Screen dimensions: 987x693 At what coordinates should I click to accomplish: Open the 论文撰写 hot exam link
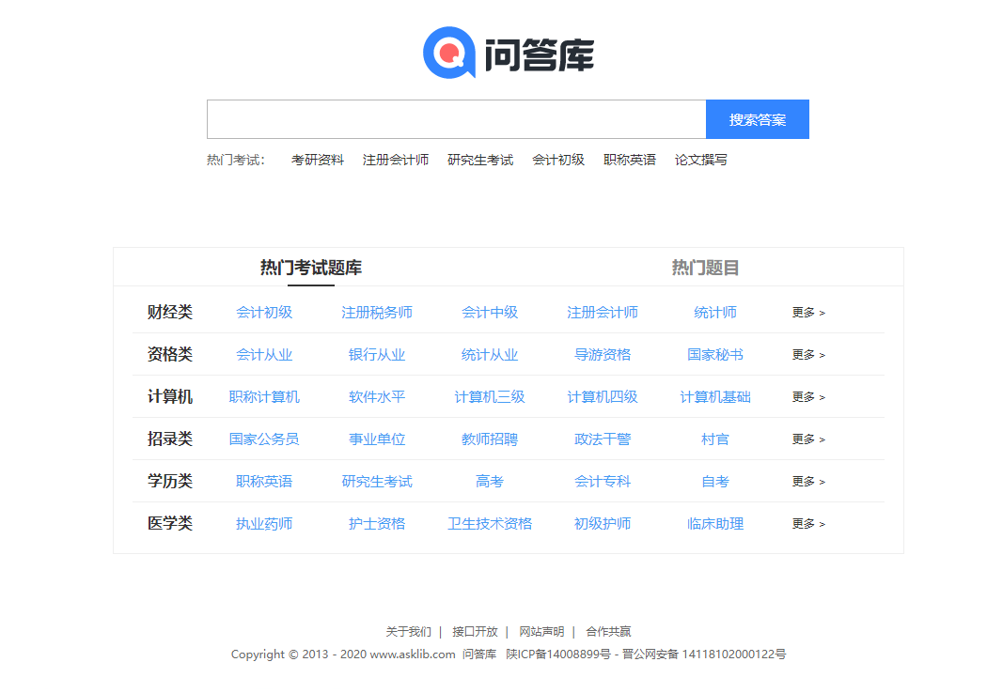(700, 160)
